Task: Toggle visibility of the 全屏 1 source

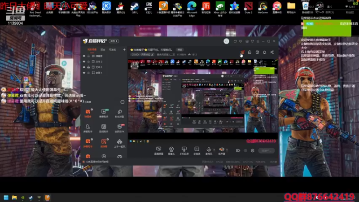Action: point(84,73)
